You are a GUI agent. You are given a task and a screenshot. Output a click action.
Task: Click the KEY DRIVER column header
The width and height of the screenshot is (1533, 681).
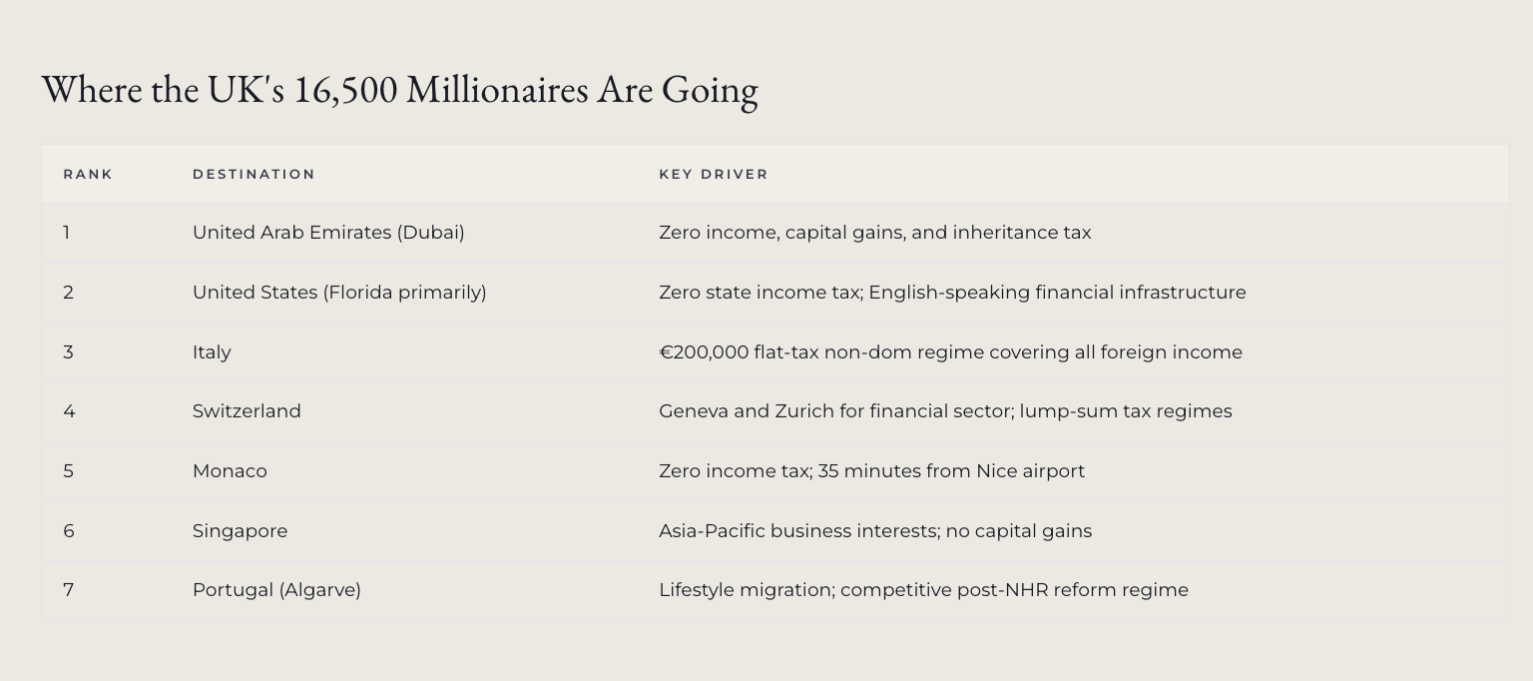click(713, 174)
